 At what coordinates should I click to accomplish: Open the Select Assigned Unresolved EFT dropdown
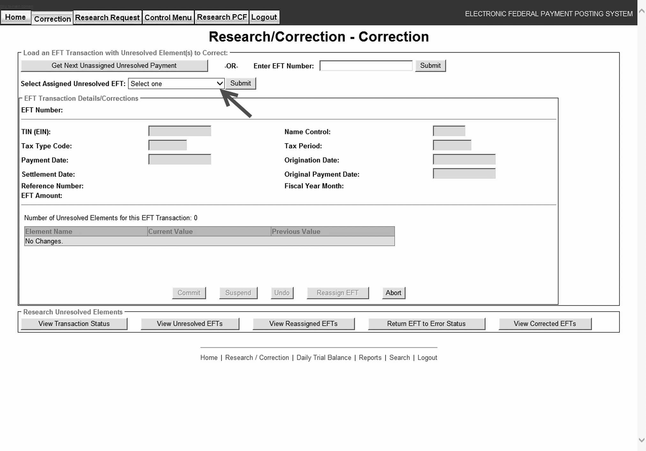[176, 84]
